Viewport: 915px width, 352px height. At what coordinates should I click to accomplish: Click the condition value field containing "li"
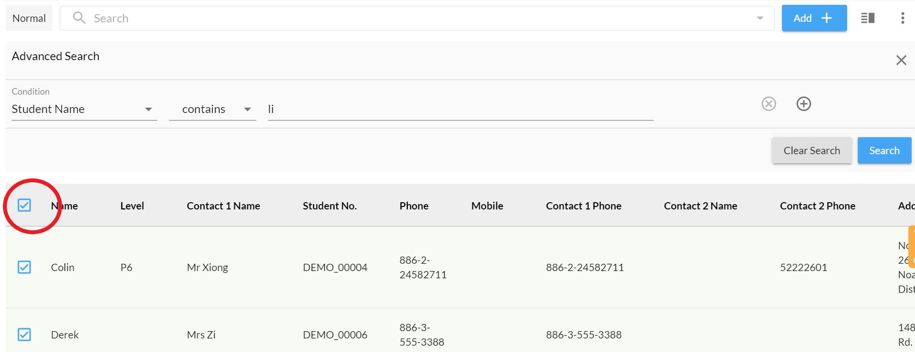460,110
